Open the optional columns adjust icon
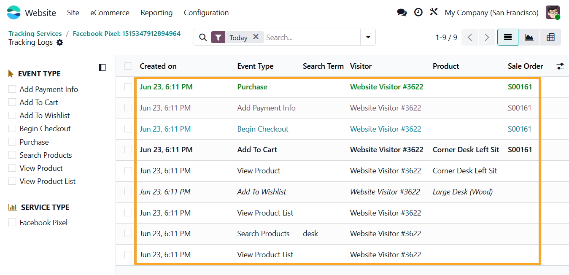The image size is (569, 275). coord(560,66)
